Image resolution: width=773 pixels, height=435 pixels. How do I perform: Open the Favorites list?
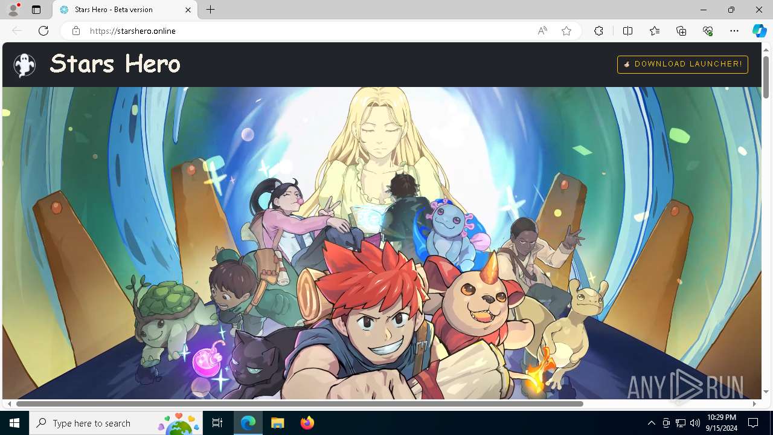coord(655,31)
